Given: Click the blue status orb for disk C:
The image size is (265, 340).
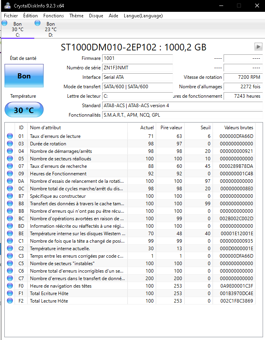Looking at the screenshot, I should tap(5, 23).
